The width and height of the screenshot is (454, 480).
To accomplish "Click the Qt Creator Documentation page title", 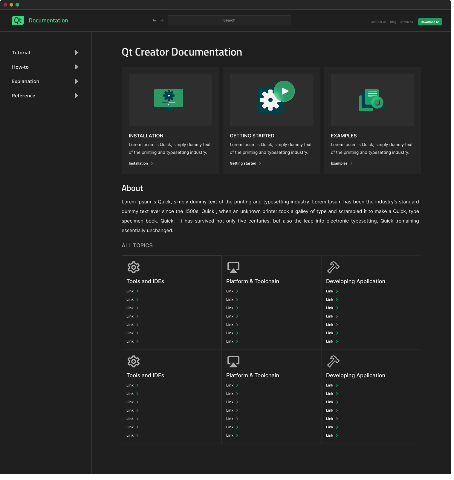I will [182, 52].
